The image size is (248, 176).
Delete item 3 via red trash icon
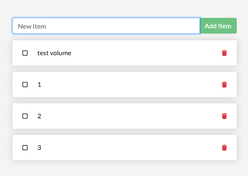pos(224,148)
